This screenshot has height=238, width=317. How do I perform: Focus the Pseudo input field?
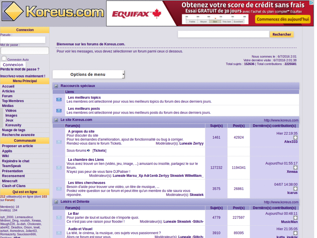pos(23,40)
